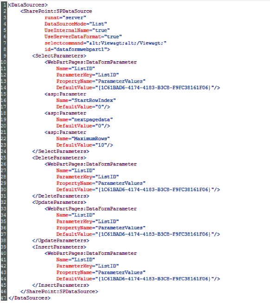Viewport: 270px width, 303px height.
Task: Click PropertyName="ParameterValues" on line 36
Action: [x=101, y=228]
